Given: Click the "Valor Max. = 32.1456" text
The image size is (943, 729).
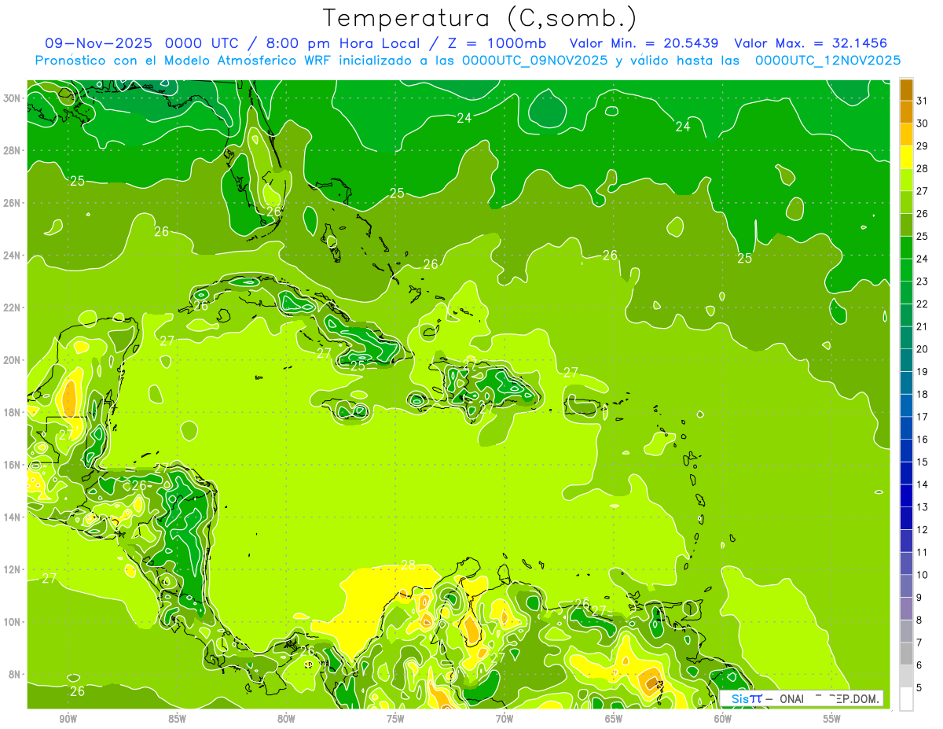Looking at the screenshot, I should point(809,43).
